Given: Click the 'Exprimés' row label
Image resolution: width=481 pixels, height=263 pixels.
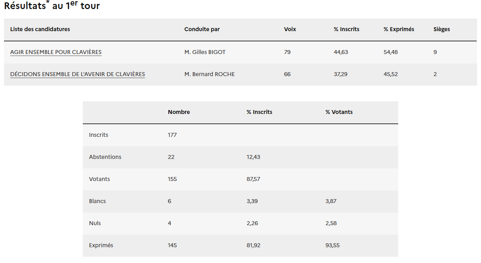Looking at the screenshot, I should [x=101, y=245].
